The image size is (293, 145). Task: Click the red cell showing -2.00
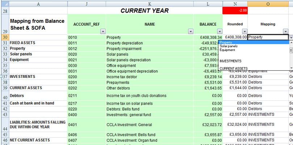tap(235, 11)
